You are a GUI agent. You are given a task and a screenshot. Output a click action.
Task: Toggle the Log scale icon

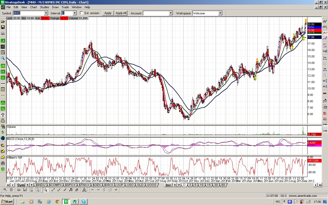point(325,51)
